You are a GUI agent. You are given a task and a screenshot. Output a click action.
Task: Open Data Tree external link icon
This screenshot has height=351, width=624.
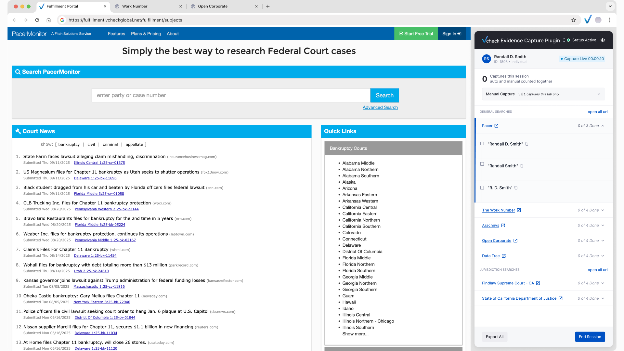(x=504, y=256)
